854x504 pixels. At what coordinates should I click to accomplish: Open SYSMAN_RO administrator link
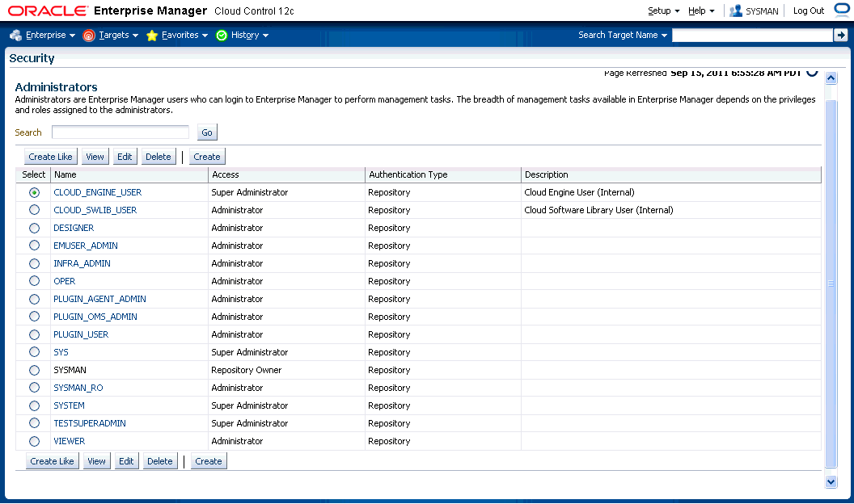click(x=78, y=388)
